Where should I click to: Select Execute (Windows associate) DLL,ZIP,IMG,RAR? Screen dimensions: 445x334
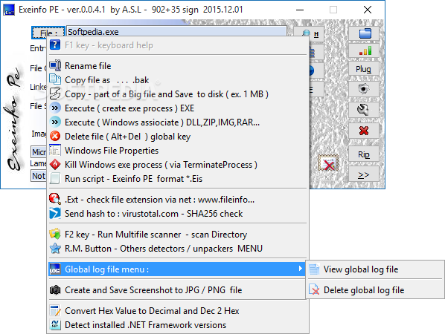point(178,122)
